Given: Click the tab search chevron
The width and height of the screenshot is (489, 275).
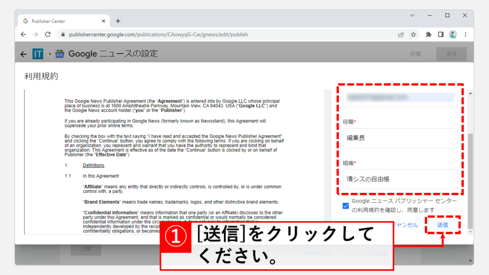Looking at the screenshot, I should tap(412, 15).
